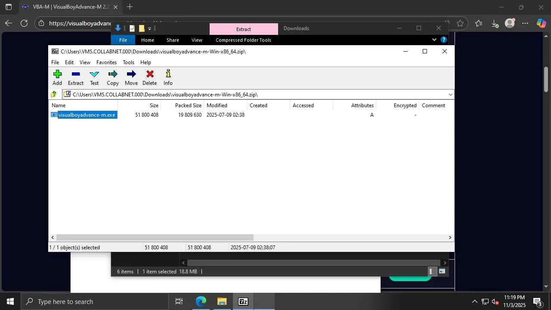Open the Customize Quick Access Toolbar dropdown
Screen dimensions: 551x310
click(x=149, y=29)
